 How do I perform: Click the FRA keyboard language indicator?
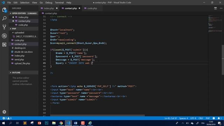(203, 123)
